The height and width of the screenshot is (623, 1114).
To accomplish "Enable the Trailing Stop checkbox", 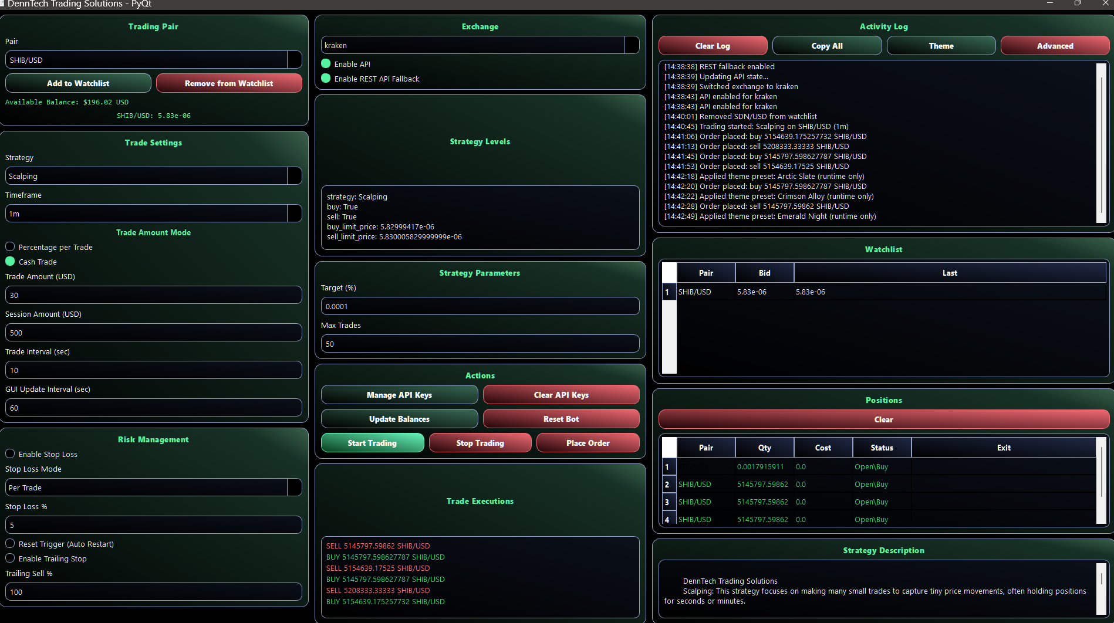I will coord(9,558).
